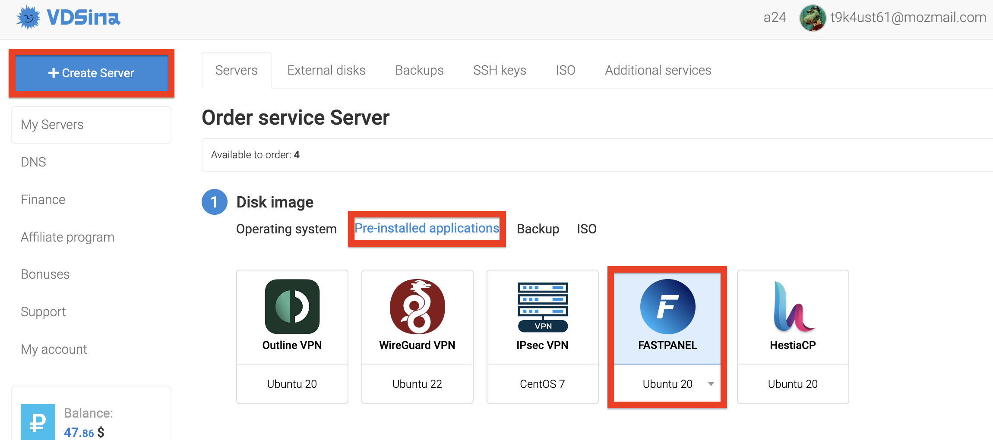Click the WireGuard VPN label

click(417, 346)
